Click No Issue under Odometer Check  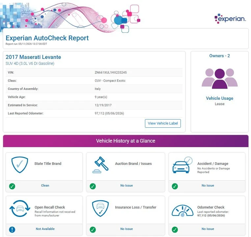coord(208,229)
